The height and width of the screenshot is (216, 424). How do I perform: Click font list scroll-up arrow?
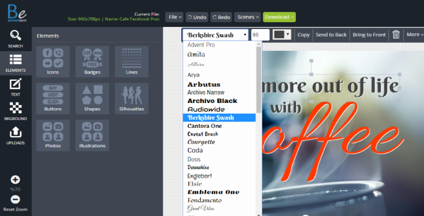tap(259, 44)
